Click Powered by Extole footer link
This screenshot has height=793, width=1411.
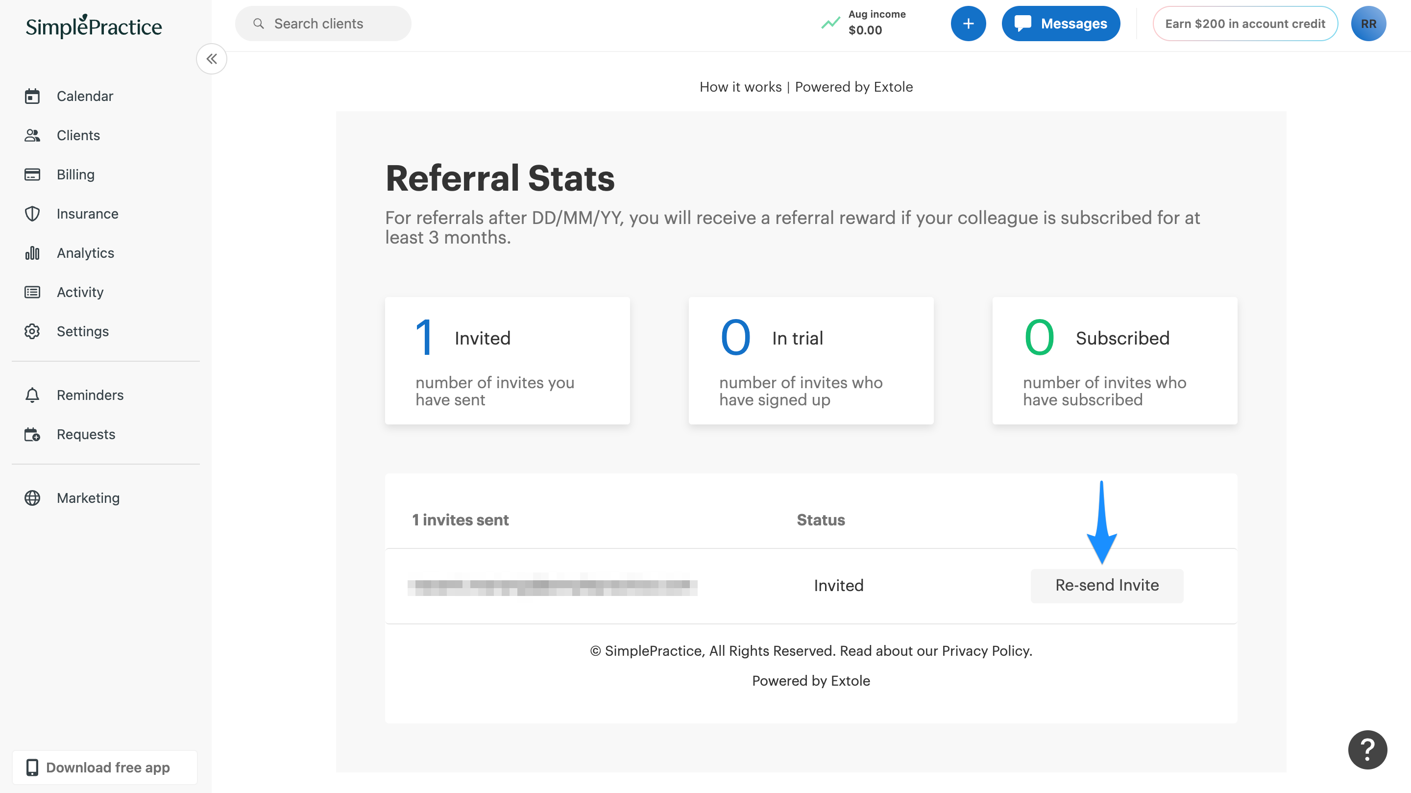click(811, 681)
